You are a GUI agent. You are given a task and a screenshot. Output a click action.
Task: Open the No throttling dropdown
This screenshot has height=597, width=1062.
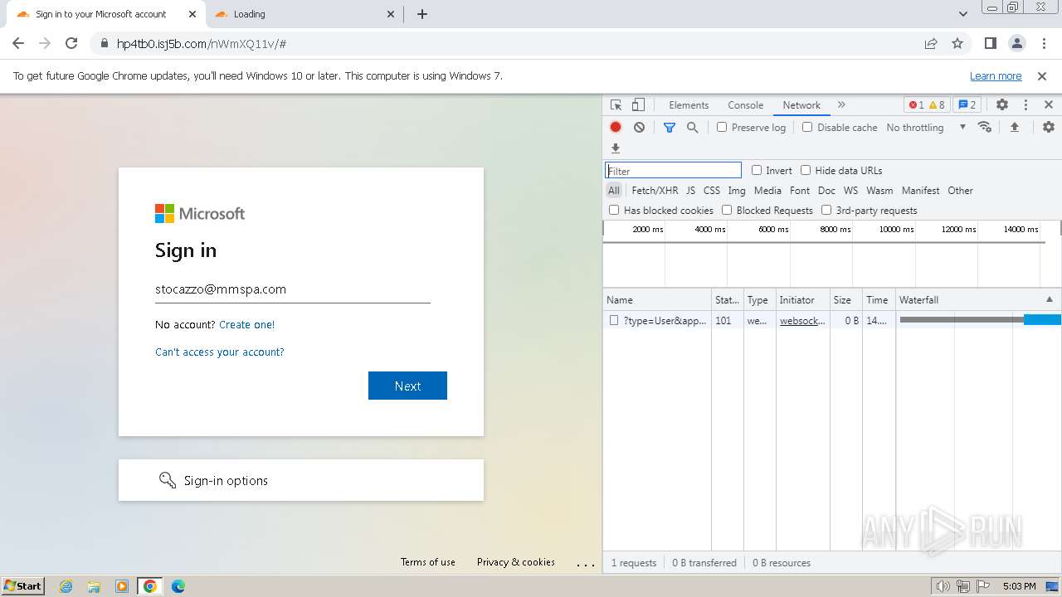(x=926, y=128)
